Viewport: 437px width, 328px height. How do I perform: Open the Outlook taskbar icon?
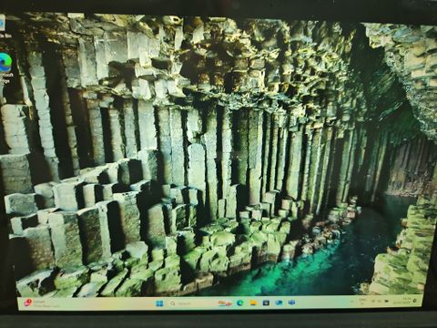279,302
